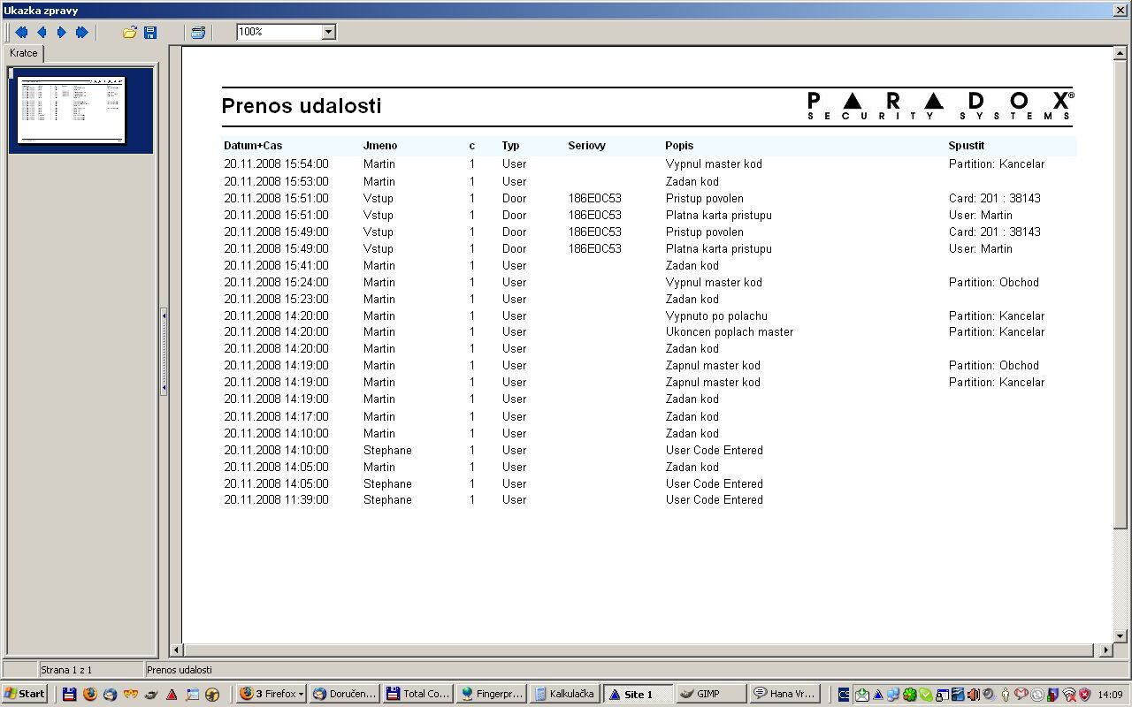Screen dimensions: 1132x707
Task: Open a report file using folder icon
Action: click(130, 33)
